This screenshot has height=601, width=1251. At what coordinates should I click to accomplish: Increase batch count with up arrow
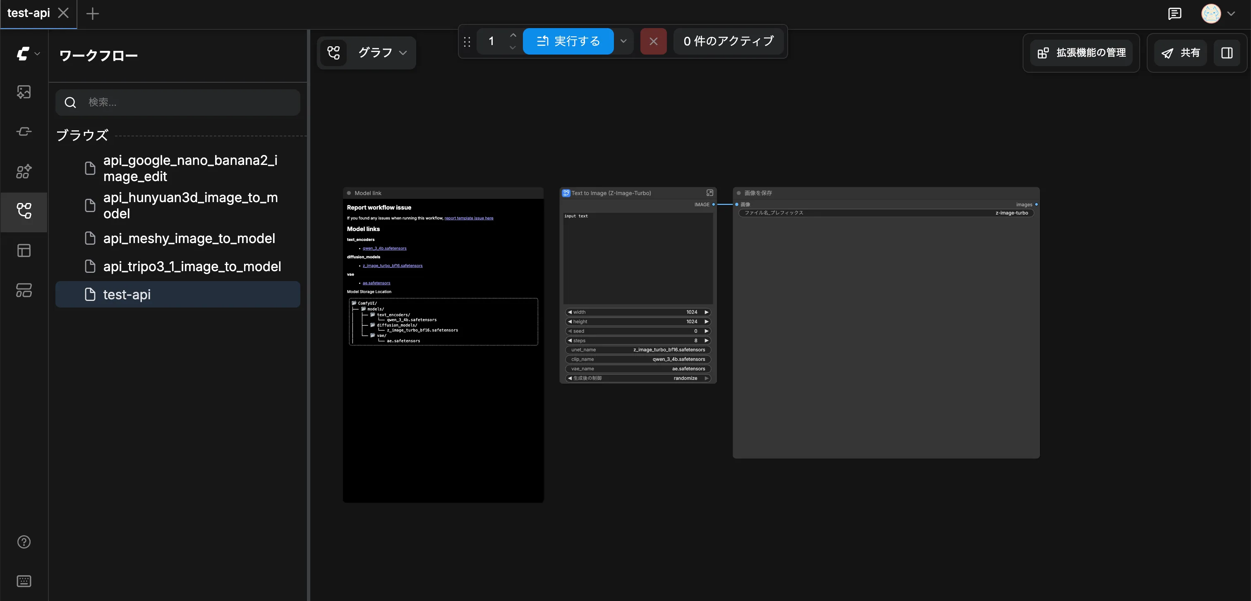coord(513,36)
